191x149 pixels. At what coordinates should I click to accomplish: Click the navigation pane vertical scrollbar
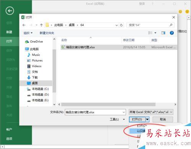pos(54,71)
